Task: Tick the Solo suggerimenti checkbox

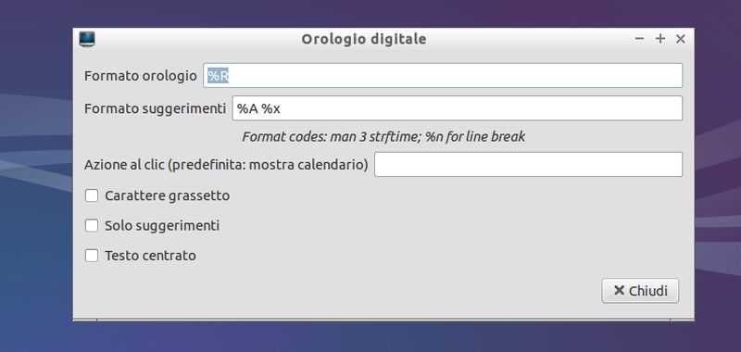Action: (x=92, y=225)
